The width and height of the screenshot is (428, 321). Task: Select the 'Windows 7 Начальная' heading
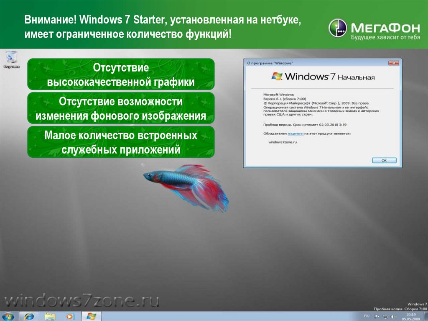329,77
